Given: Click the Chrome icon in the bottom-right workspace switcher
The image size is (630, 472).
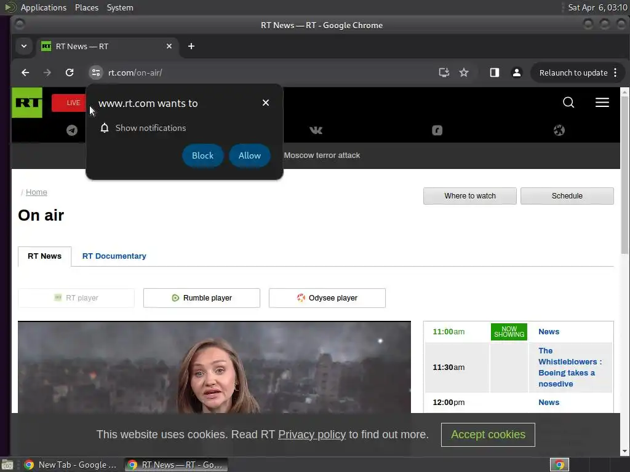Looking at the screenshot, I should (x=559, y=465).
